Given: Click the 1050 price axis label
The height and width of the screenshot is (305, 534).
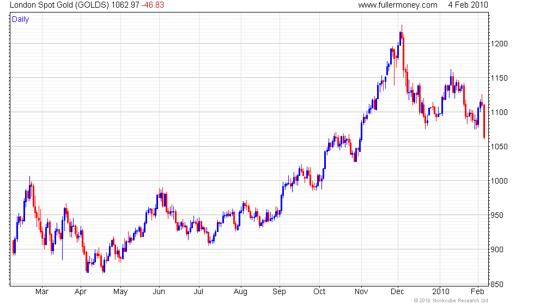Looking at the screenshot, I should point(499,147).
